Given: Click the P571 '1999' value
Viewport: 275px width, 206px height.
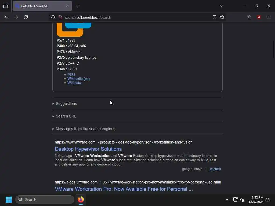Looking at the screenshot, I should tap(71, 40).
